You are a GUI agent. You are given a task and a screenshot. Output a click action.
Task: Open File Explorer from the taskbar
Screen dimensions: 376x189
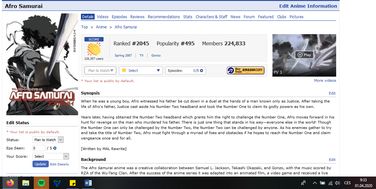pyautogui.click(x=26, y=183)
